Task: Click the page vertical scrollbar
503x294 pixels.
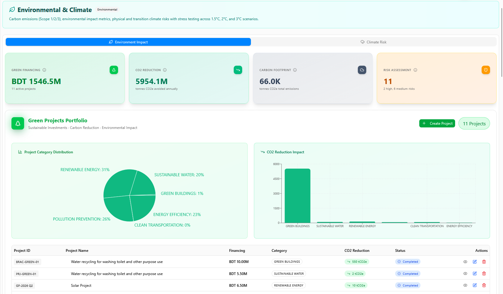Action: tap(501, 42)
